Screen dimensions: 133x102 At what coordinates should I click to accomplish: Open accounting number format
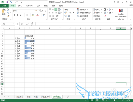66,13
